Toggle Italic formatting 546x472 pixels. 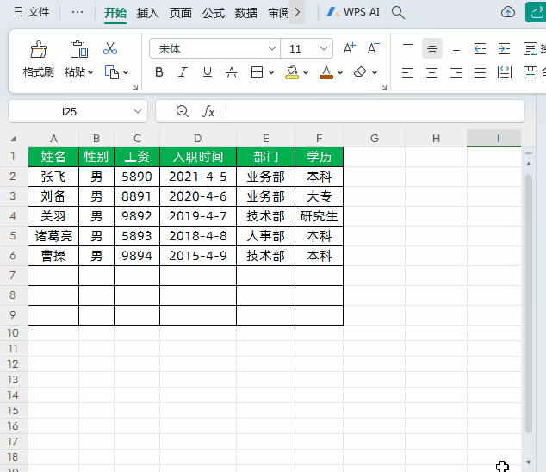coord(183,72)
